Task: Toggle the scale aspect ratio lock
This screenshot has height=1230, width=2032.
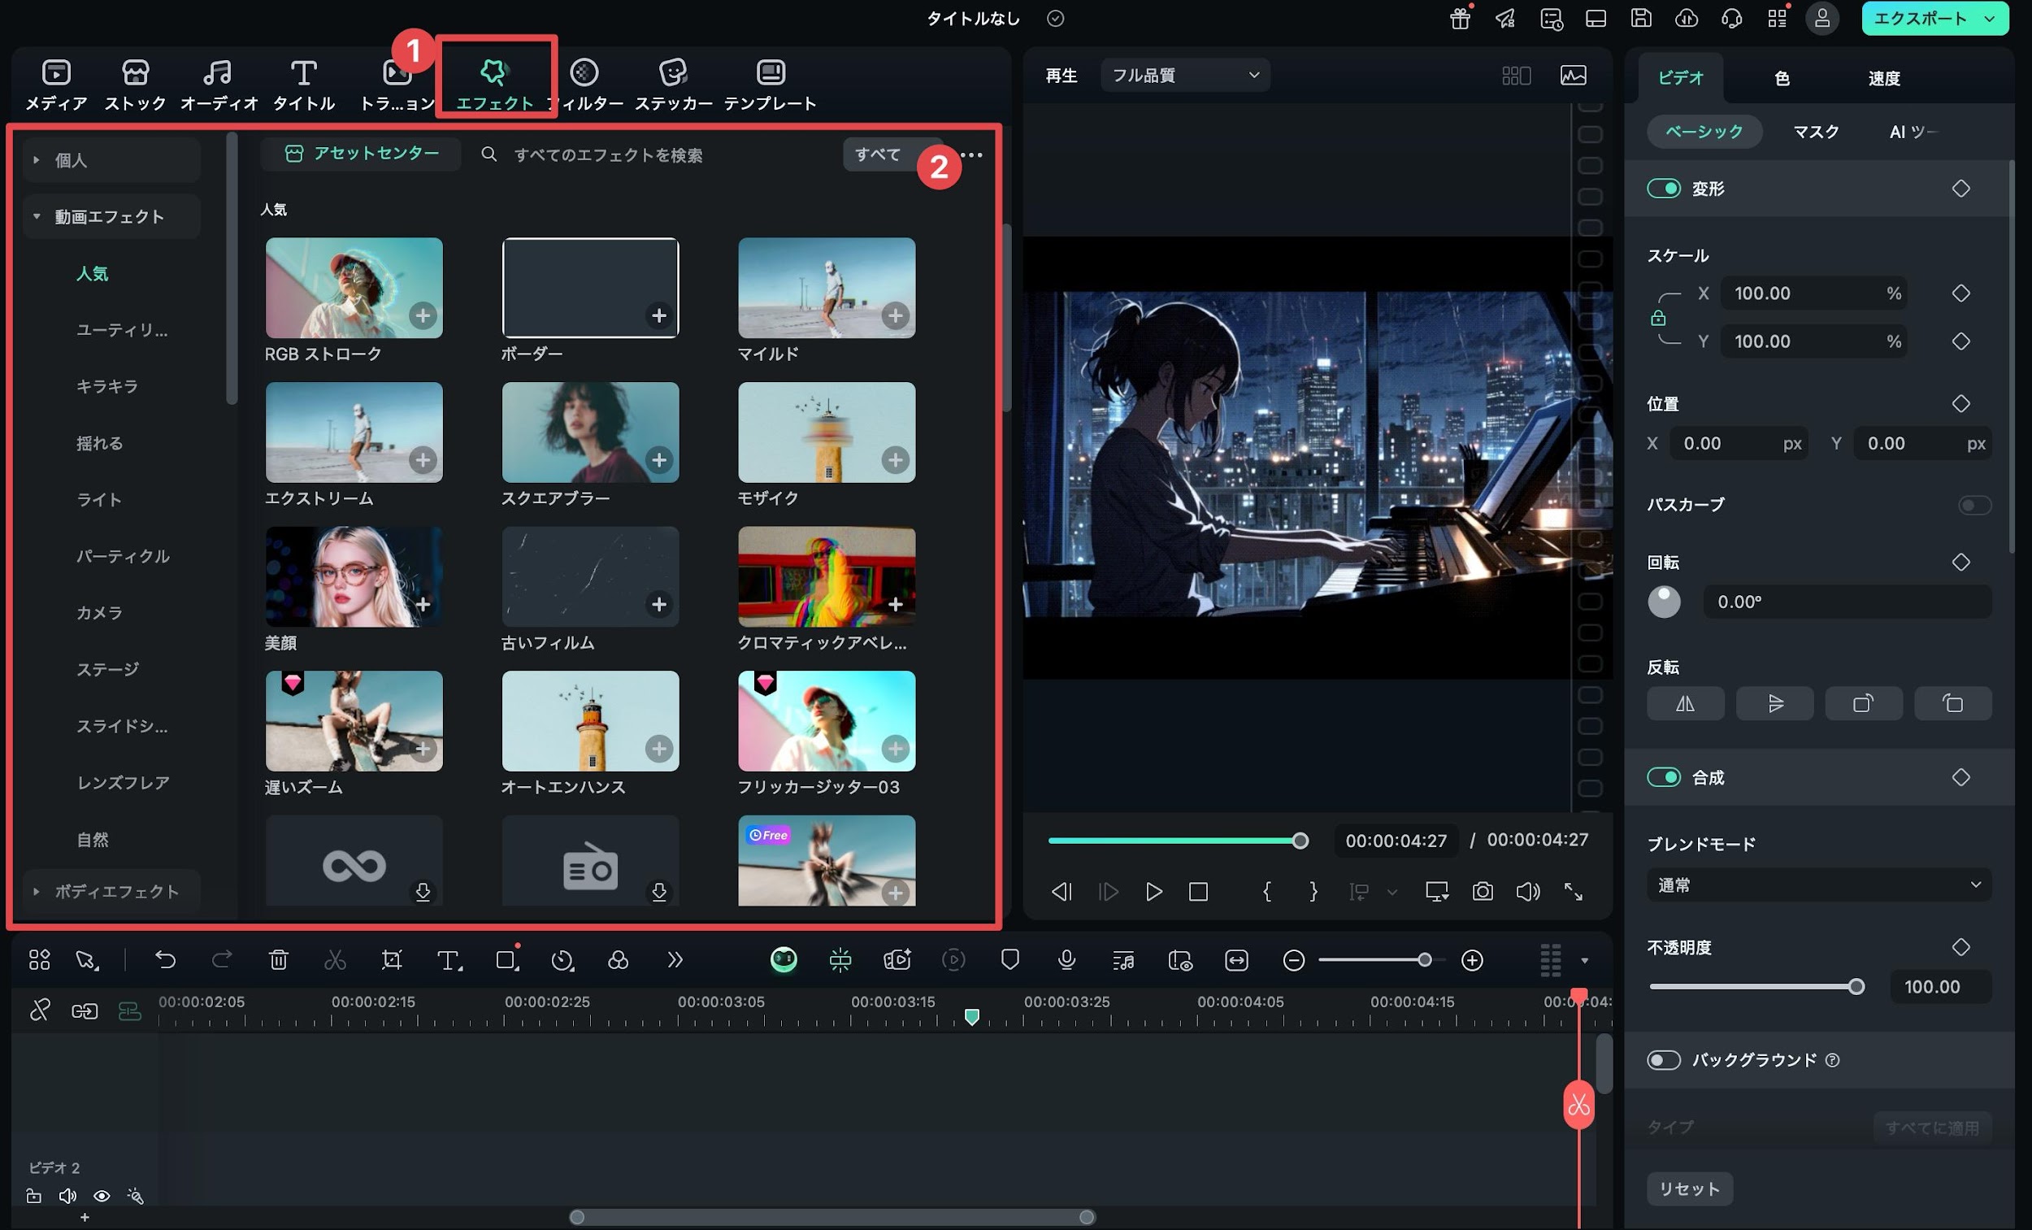Action: coord(1657,318)
